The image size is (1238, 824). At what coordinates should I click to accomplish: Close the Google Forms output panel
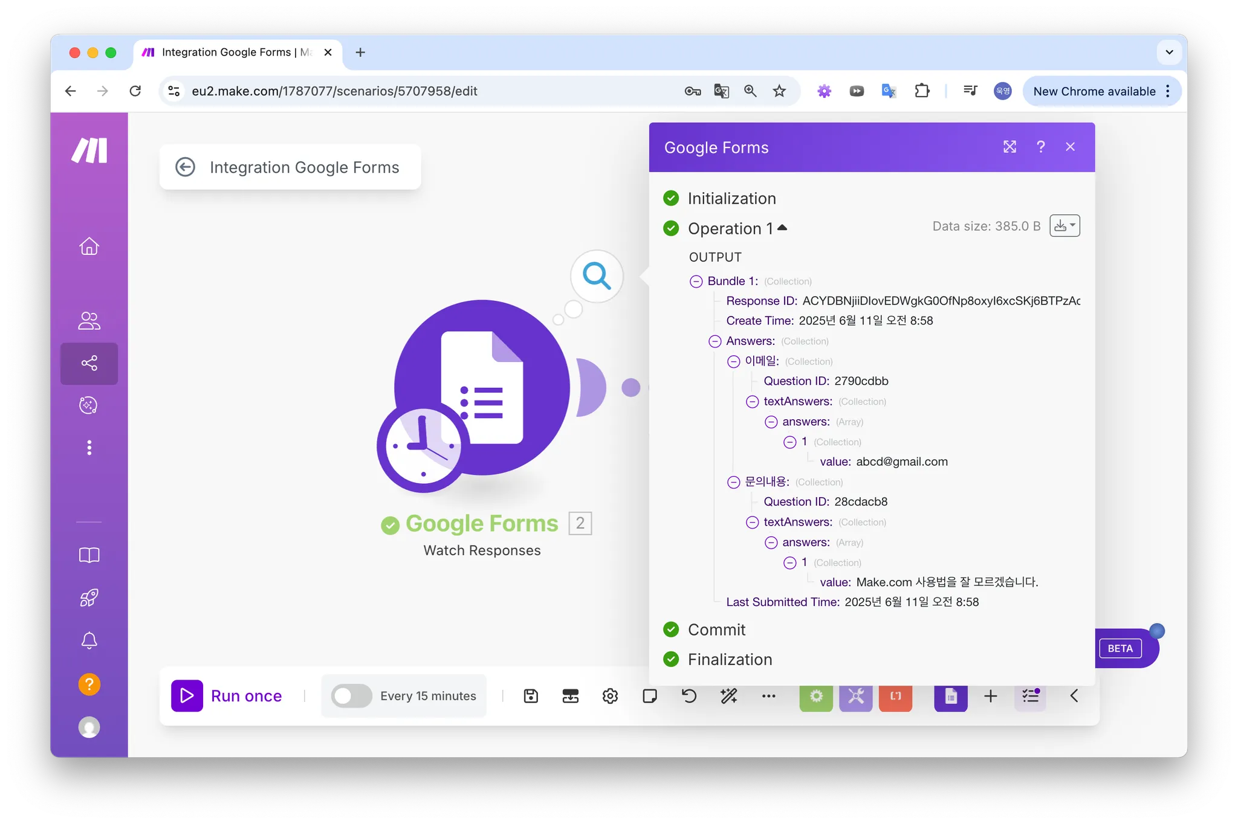tap(1071, 147)
